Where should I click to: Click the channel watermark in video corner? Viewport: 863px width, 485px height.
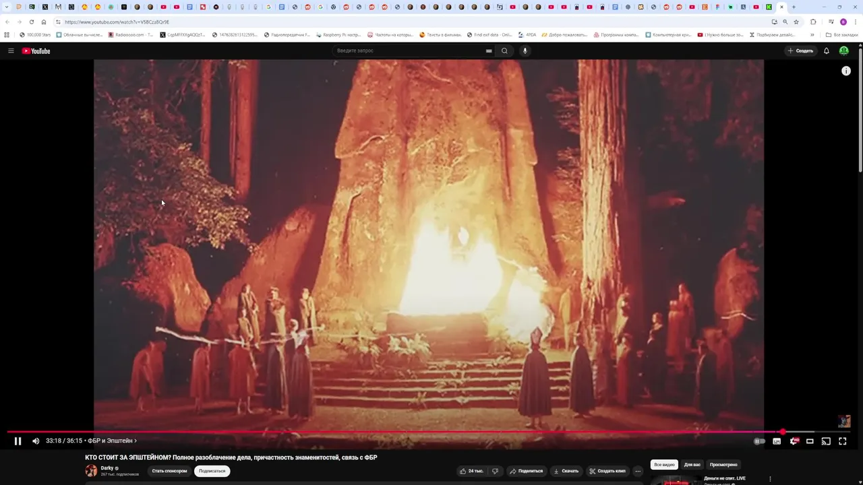pyautogui.click(x=844, y=421)
